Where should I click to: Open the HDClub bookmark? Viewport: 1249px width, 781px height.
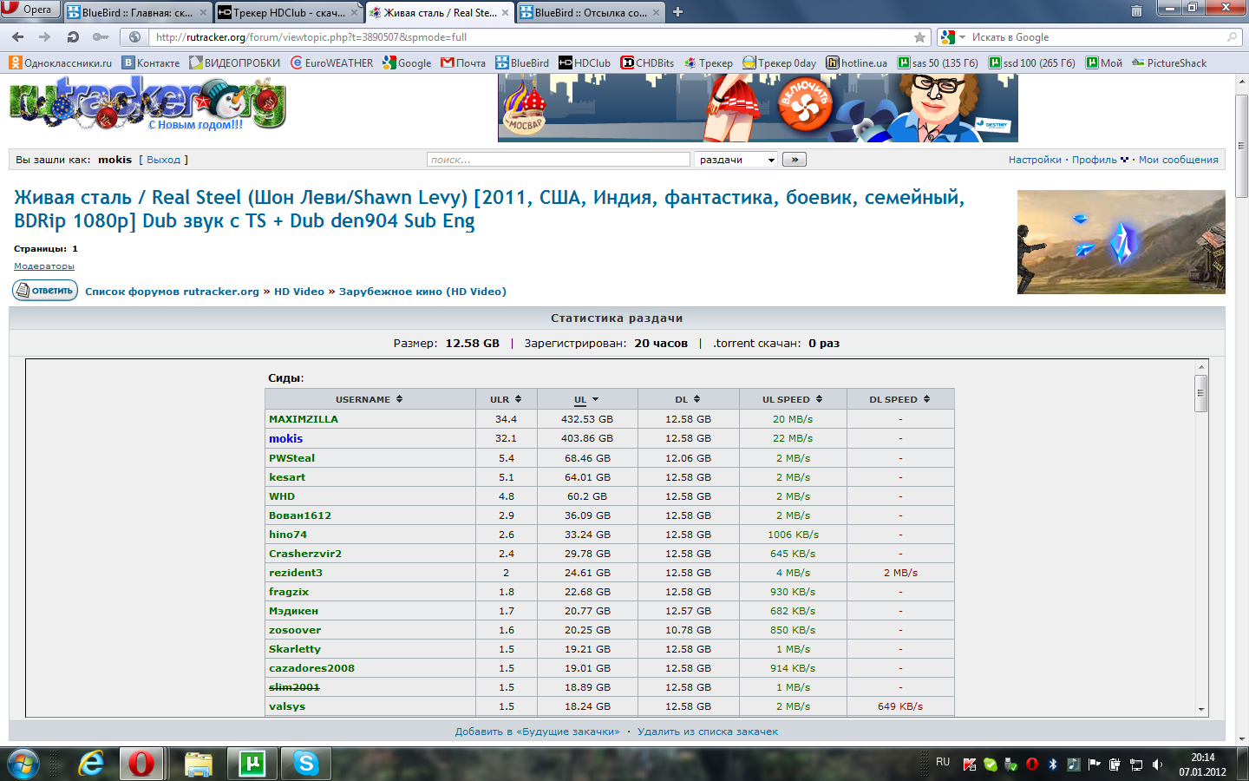point(585,62)
